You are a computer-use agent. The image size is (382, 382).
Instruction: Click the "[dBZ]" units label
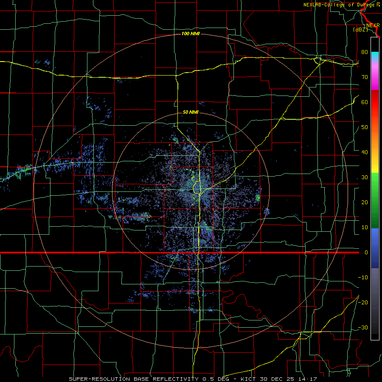(360, 30)
